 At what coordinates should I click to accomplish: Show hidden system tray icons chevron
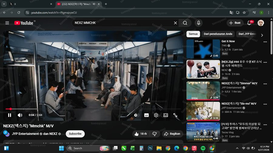point(237,148)
